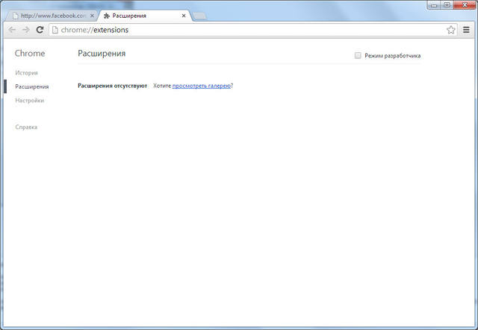478x330 pixels.
Task: Open История in the sidebar
Action: tap(26, 73)
